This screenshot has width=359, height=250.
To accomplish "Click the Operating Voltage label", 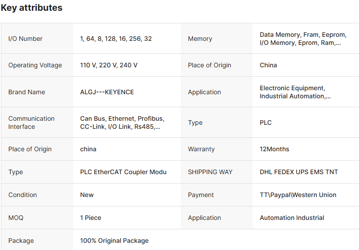I will point(35,65).
